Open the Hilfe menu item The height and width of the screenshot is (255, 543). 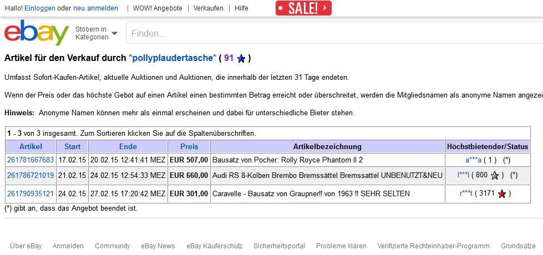tap(241, 8)
